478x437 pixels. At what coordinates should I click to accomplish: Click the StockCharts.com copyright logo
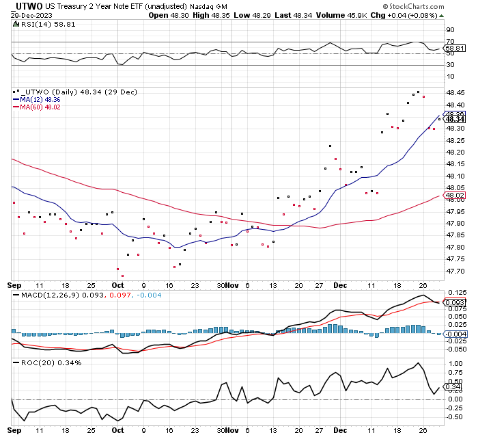pos(413,6)
